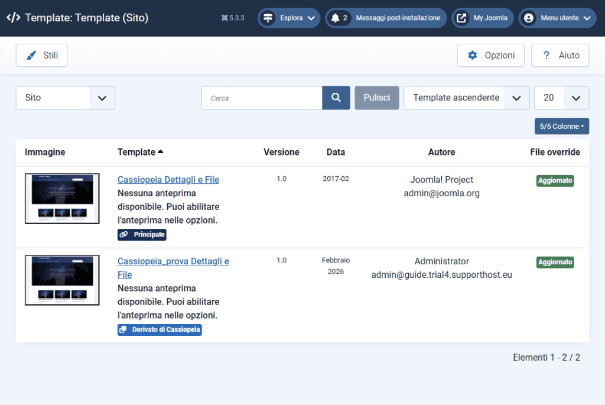Click admin@joomla.org email text
Image resolution: width=605 pixels, height=405 pixels.
point(441,193)
